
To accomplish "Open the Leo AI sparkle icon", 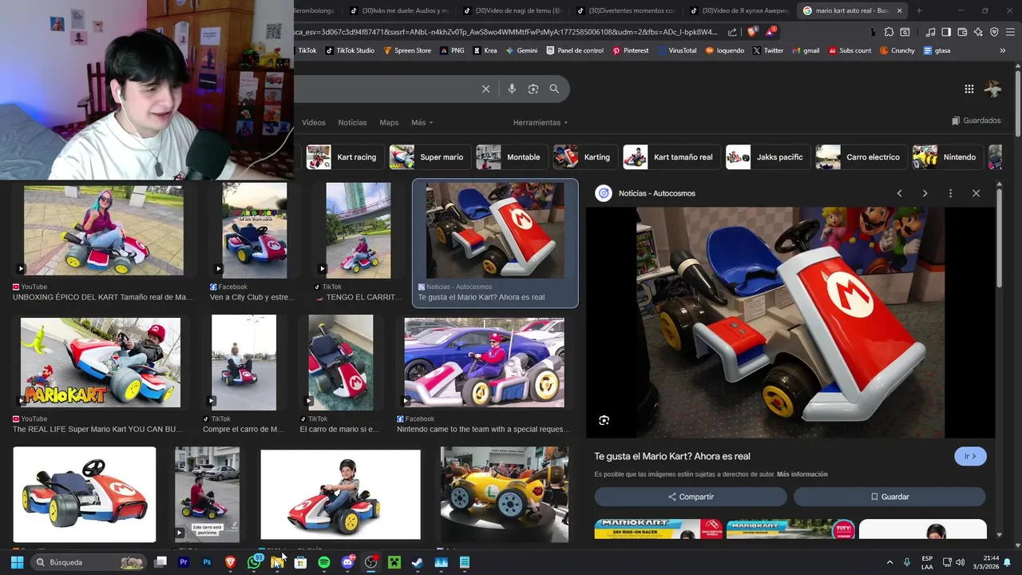I will coord(978,32).
